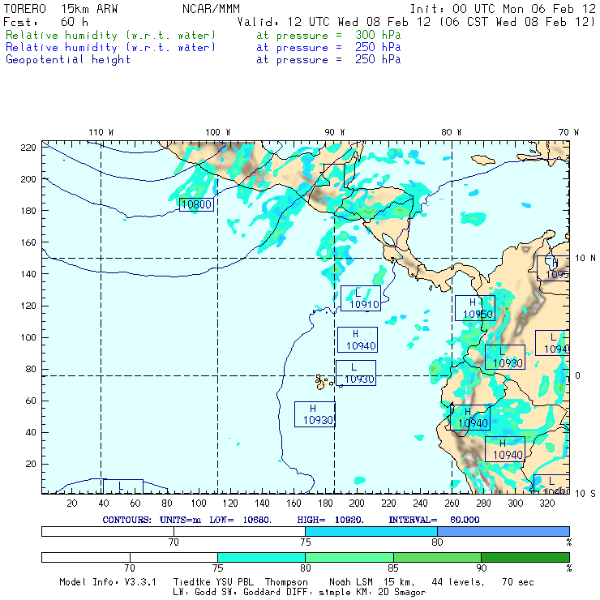Click the 'simple KM, 2D Smagor' text
The width and height of the screenshot is (600, 600).
[x=372, y=593]
